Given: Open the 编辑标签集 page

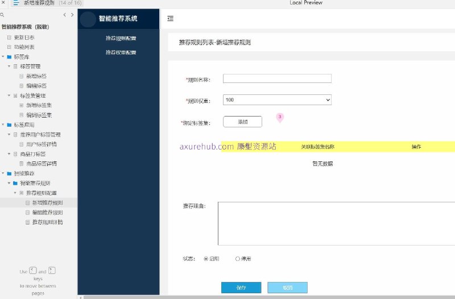Looking at the screenshot, I should [39, 115].
